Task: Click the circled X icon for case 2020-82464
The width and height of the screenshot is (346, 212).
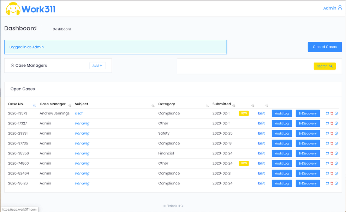Action: pyautogui.click(x=336, y=173)
